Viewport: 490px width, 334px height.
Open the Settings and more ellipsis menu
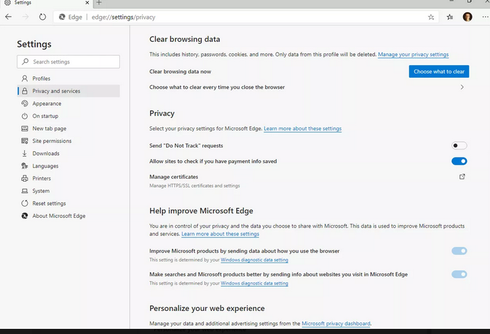pos(486,17)
